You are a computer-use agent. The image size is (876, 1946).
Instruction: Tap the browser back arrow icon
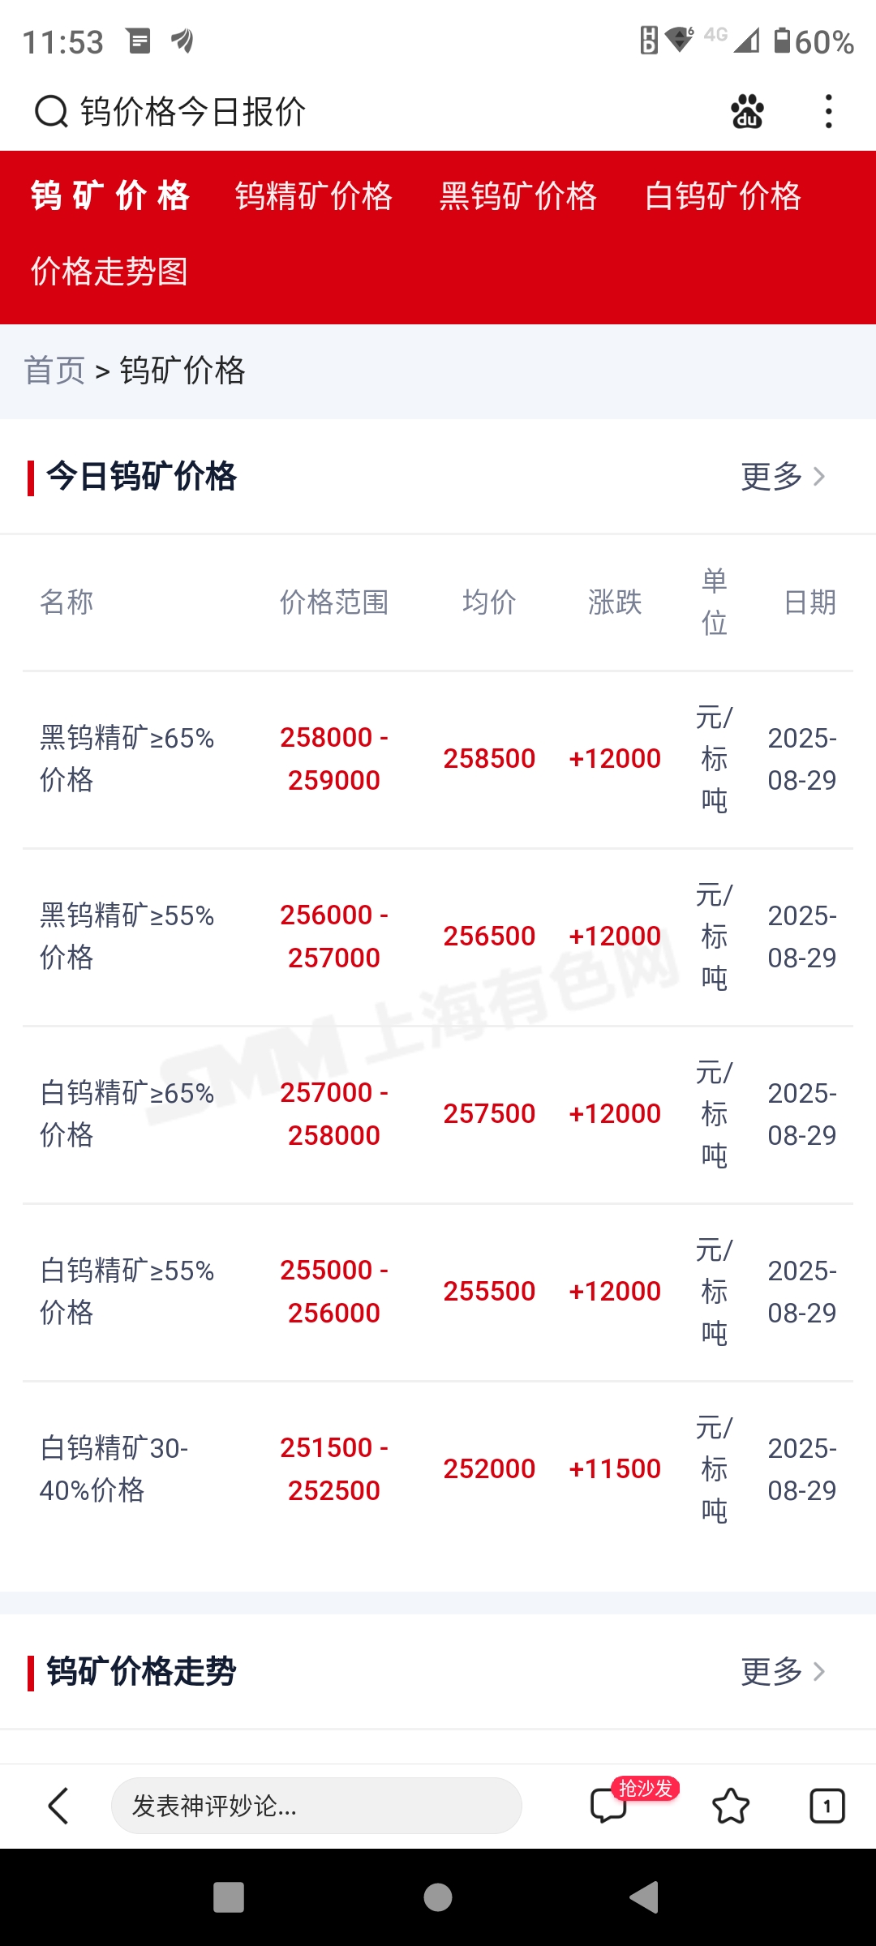[x=58, y=1806]
